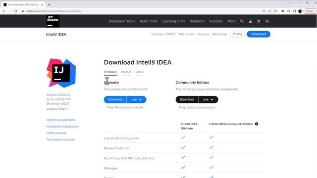
Task: Click the Build: 223.8617.56 text
Action: pyautogui.click(x=58, y=99)
